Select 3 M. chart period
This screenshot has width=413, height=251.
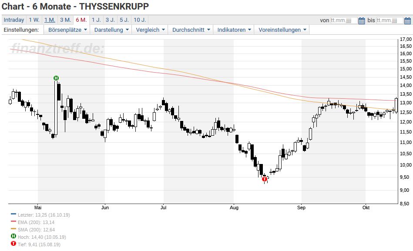click(x=65, y=20)
